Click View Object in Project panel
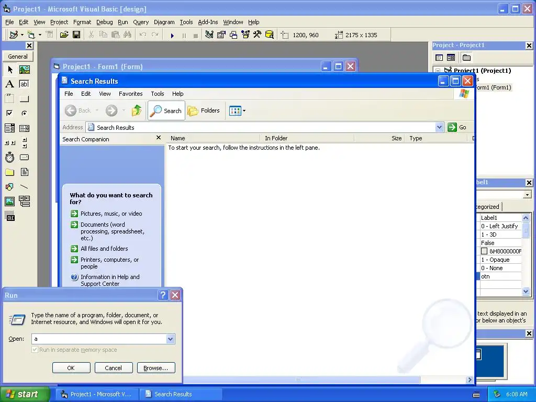This screenshot has width=536, height=402. pyautogui.click(x=451, y=58)
